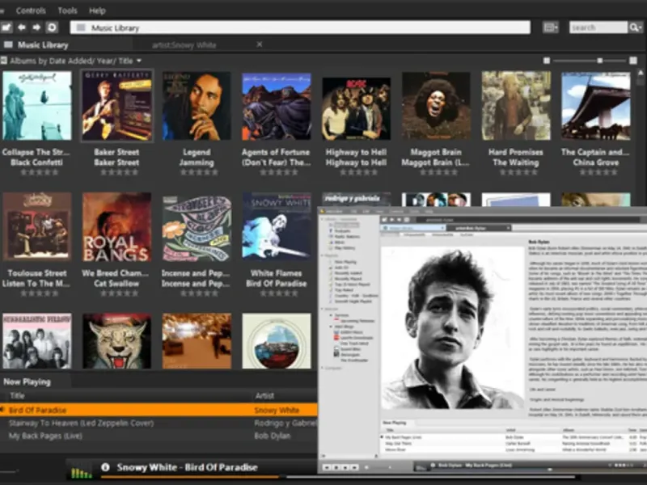Click the 'Cat Swallow' track text
Viewport: 647px width, 485px height.
pyautogui.click(x=116, y=284)
